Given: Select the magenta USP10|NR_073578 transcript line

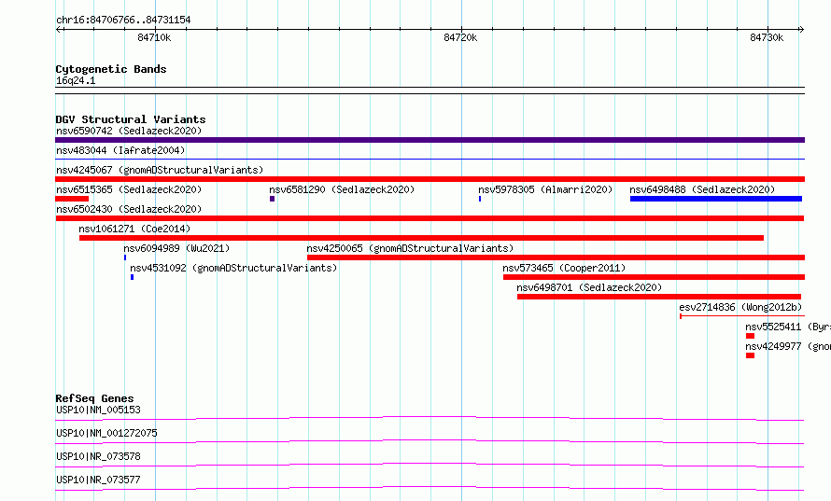Looking at the screenshot, I should 430,465.
